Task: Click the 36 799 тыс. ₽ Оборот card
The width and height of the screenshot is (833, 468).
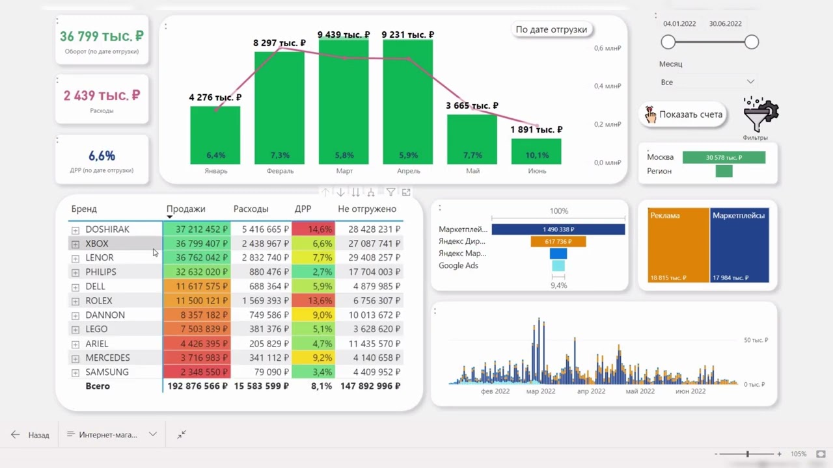Action: click(x=102, y=41)
